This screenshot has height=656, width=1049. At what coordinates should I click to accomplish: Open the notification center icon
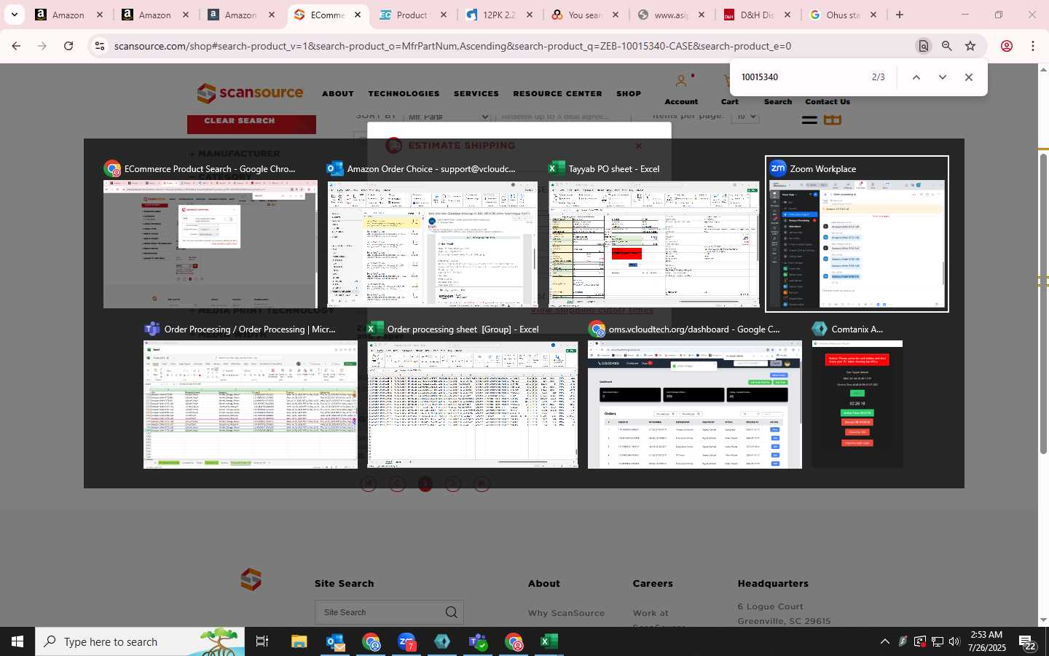(1028, 642)
